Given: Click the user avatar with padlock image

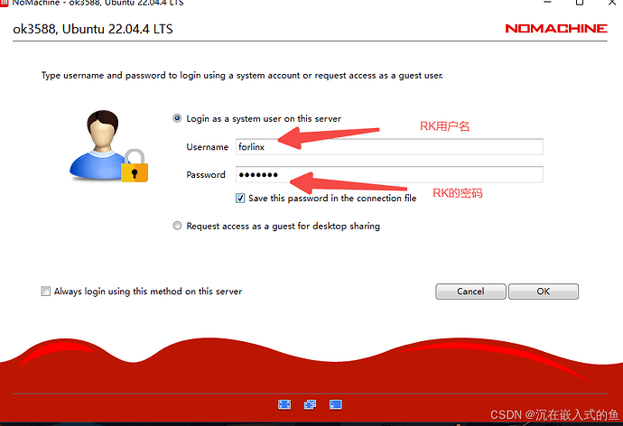Looking at the screenshot, I should click(108, 146).
